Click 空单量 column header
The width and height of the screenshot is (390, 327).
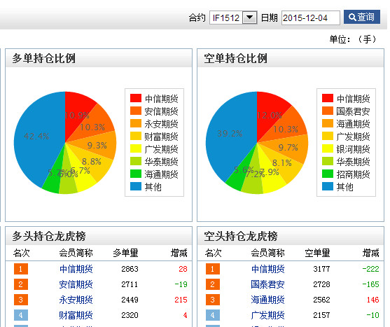[317, 253]
